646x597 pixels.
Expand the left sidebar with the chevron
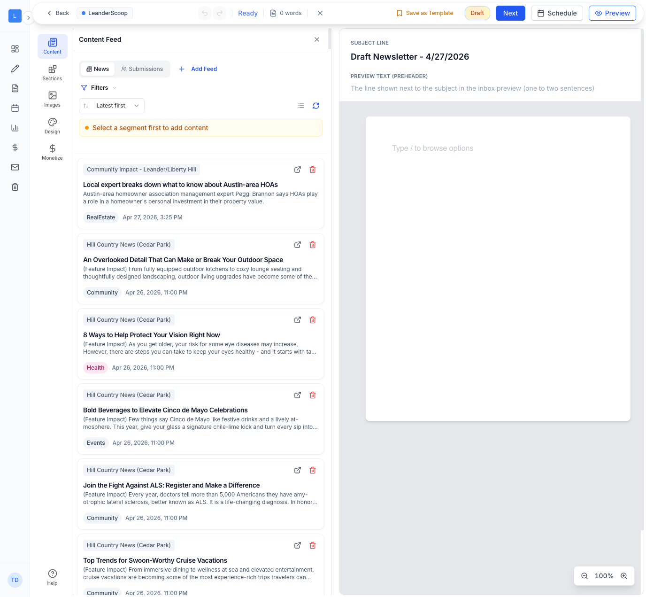point(28,18)
